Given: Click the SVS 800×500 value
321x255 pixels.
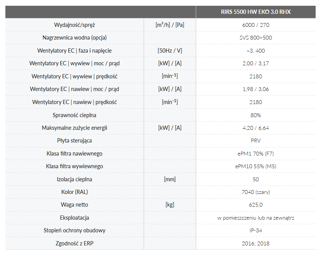Looking at the screenshot, I should [256, 38].
